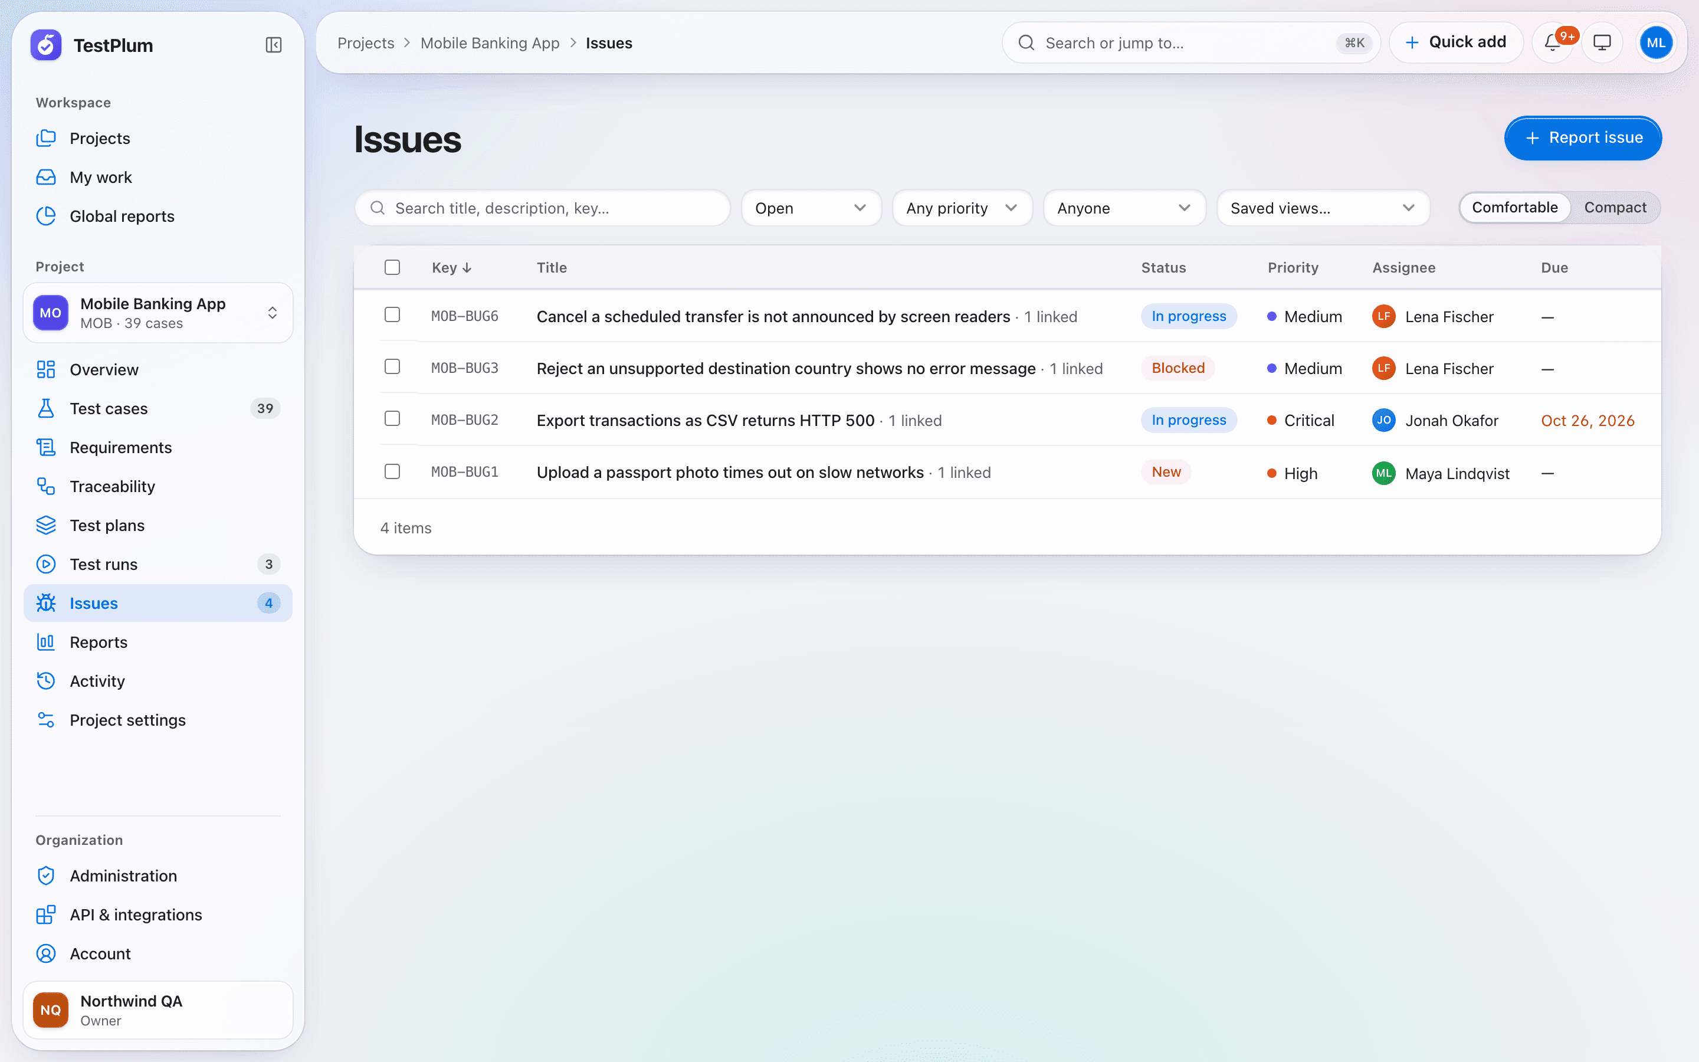Click the Issues bug icon
This screenshot has width=1699, height=1062.
(x=47, y=604)
